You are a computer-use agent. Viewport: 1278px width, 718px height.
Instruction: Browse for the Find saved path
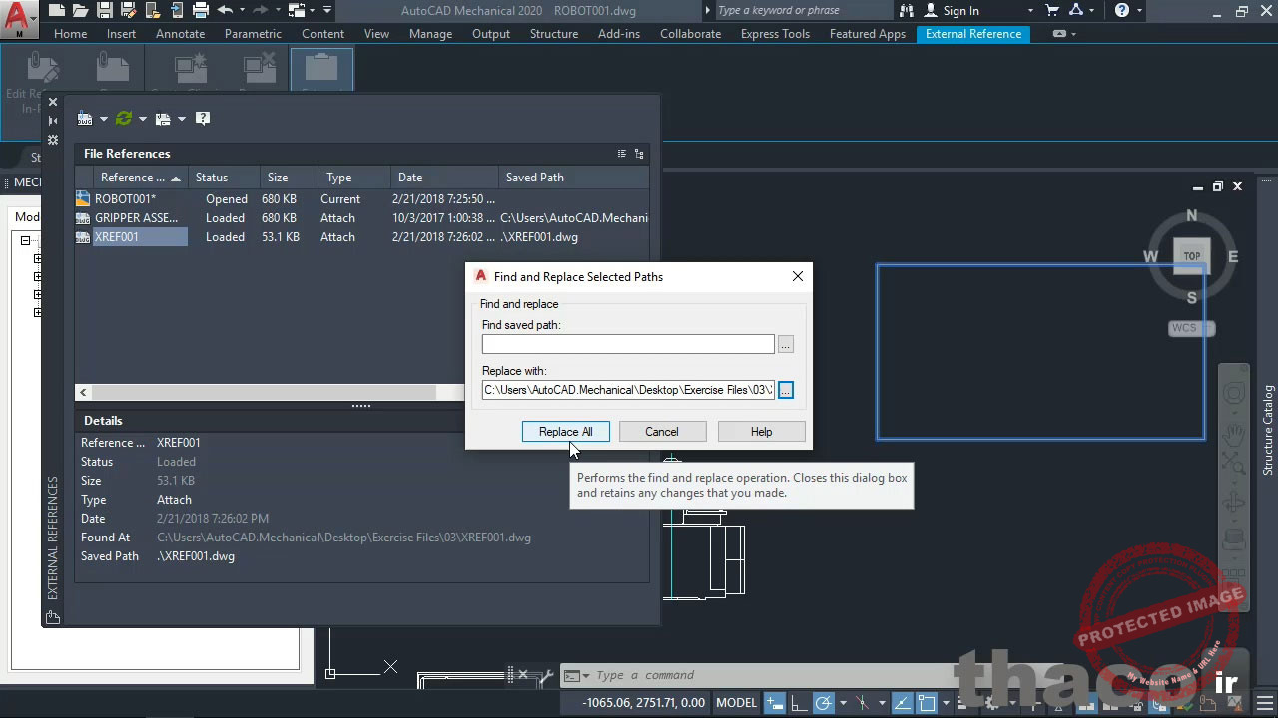click(786, 345)
